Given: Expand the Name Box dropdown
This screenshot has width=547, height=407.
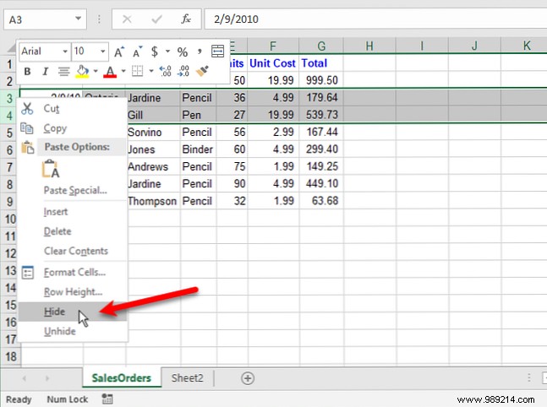Looking at the screenshot, I should click(78, 19).
